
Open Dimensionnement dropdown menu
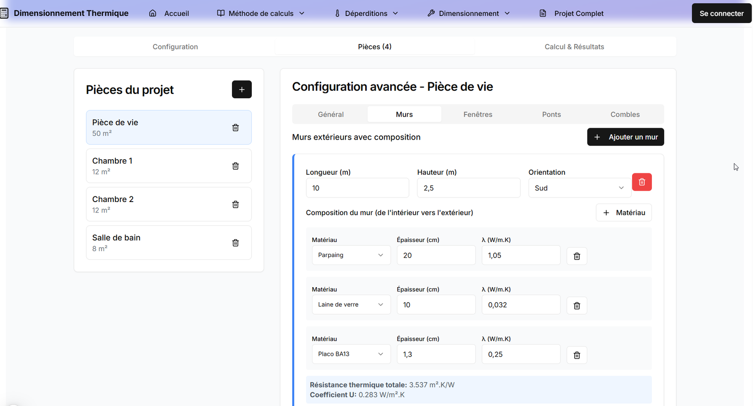469,13
